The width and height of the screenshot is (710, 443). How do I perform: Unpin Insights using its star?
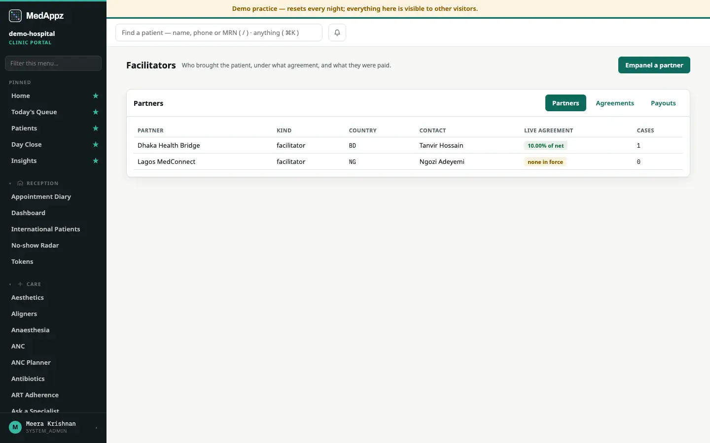coord(96,161)
